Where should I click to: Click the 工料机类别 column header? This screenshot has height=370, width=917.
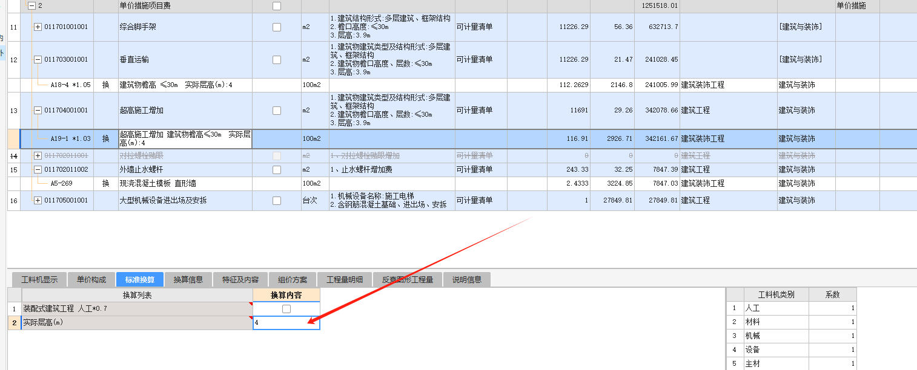776,295
